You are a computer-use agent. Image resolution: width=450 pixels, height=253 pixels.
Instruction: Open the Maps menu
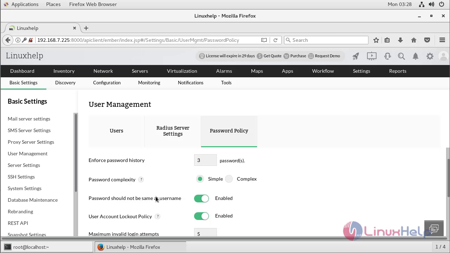(257, 71)
